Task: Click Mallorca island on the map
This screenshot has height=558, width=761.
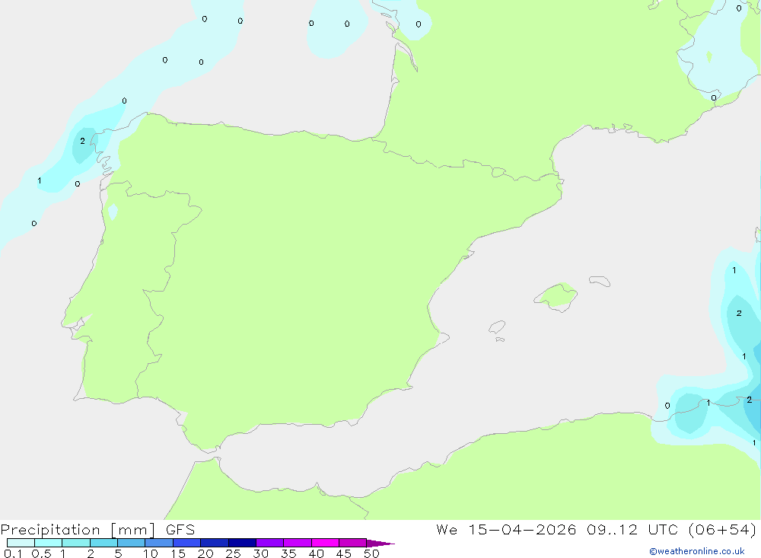Action: (556, 296)
